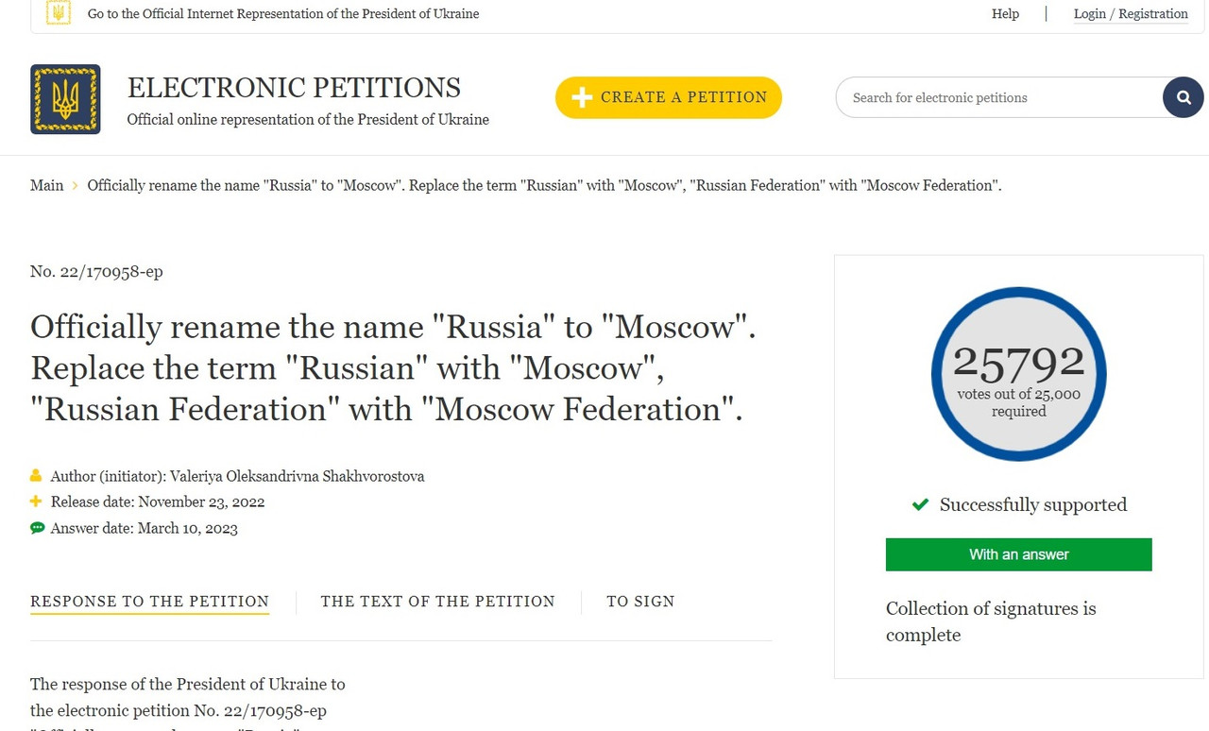Click the release date plus icon
This screenshot has width=1209, height=731.
pyautogui.click(x=36, y=501)
